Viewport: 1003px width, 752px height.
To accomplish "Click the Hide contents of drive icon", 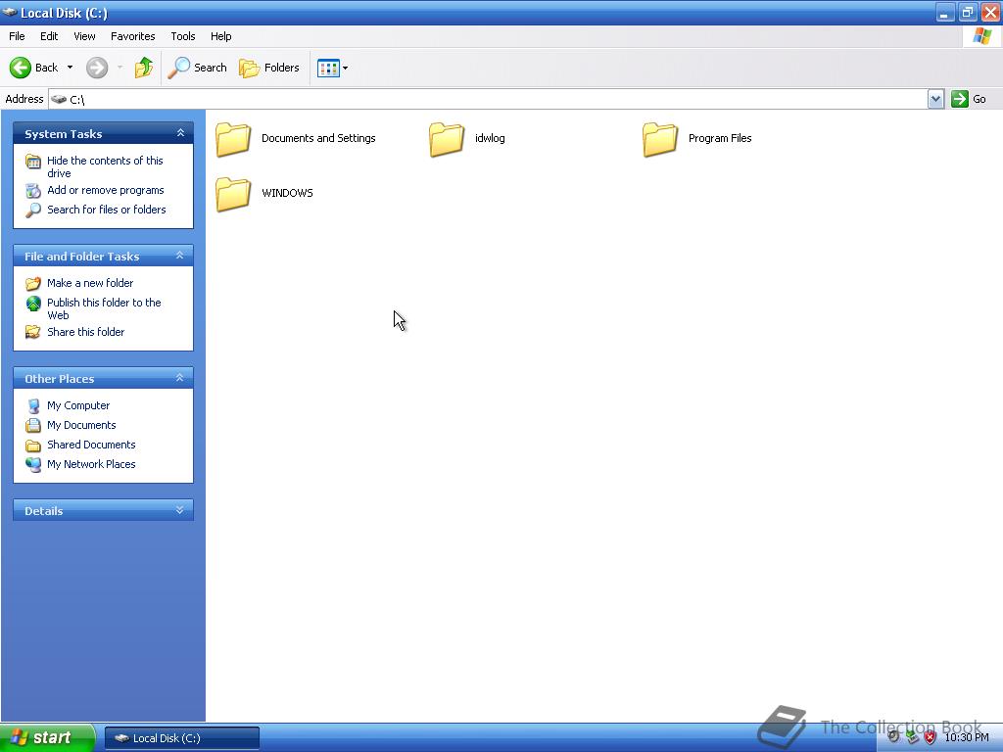I will [33, 162].
